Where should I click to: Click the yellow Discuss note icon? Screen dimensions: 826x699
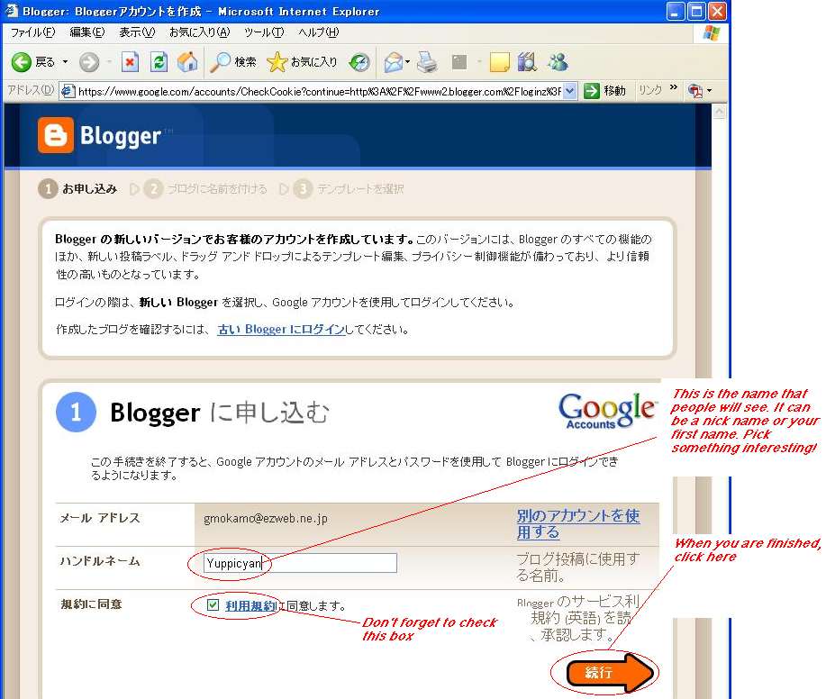tap(499, 62)
